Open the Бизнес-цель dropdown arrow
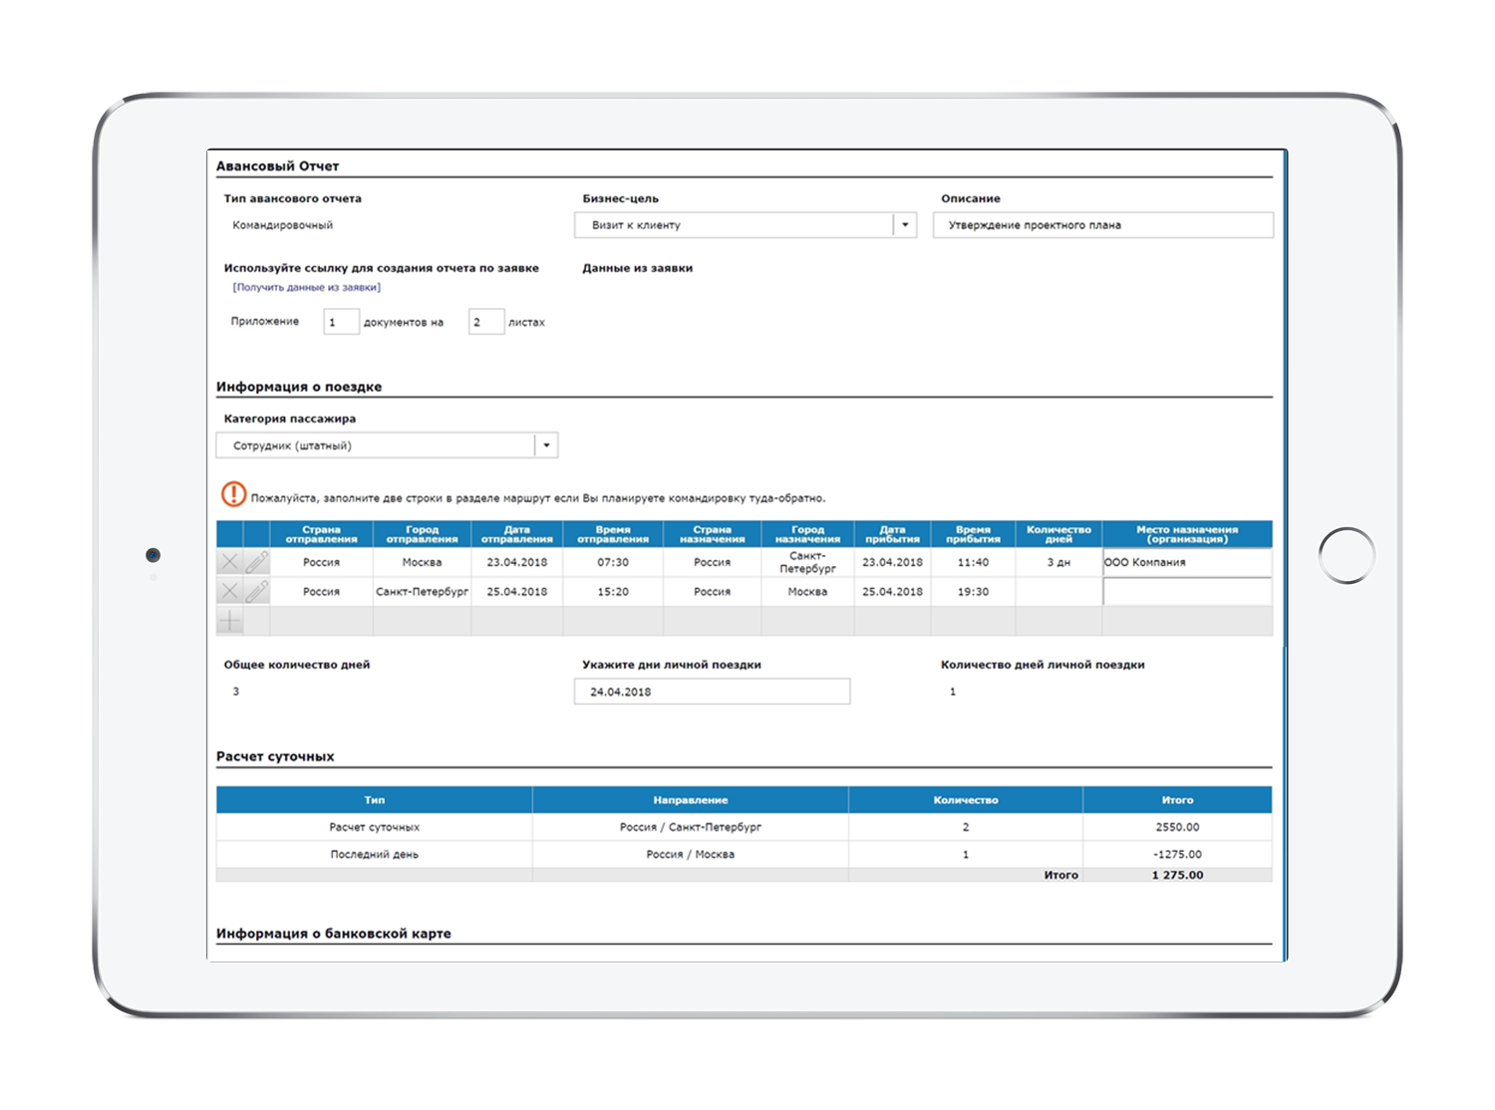1495x1110 pixels. (905, 225)
